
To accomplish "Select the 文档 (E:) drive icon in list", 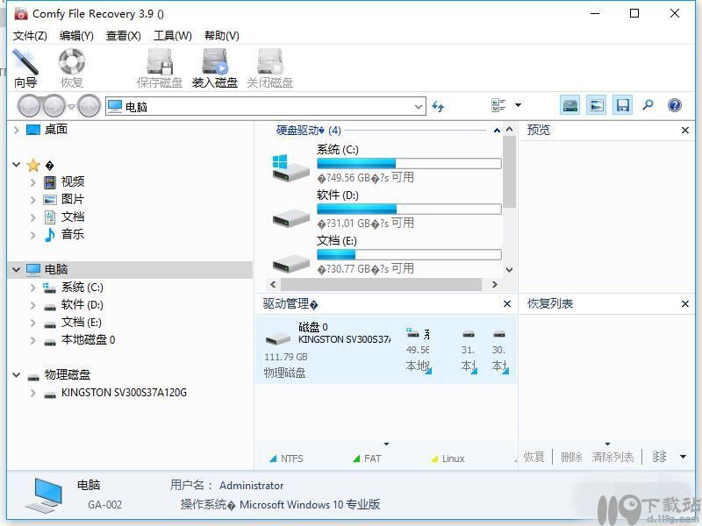I will [x=291, y=264].
